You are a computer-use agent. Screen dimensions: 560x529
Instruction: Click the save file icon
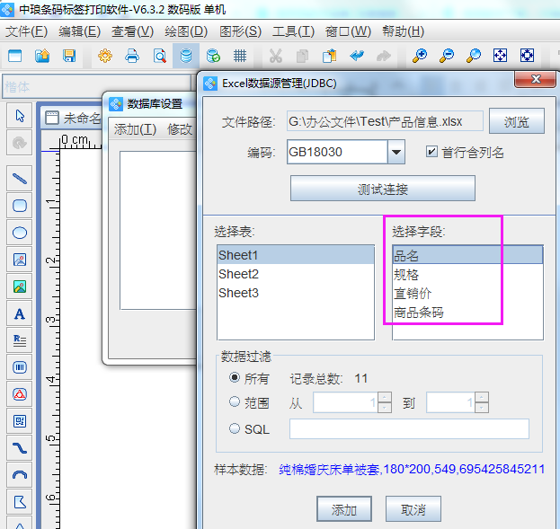click(69, 56)
